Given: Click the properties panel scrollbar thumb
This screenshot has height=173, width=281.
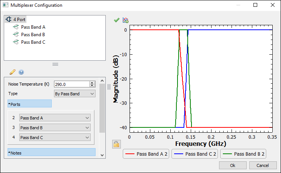Looking at the screenshot, I should [x=102, y=108].
